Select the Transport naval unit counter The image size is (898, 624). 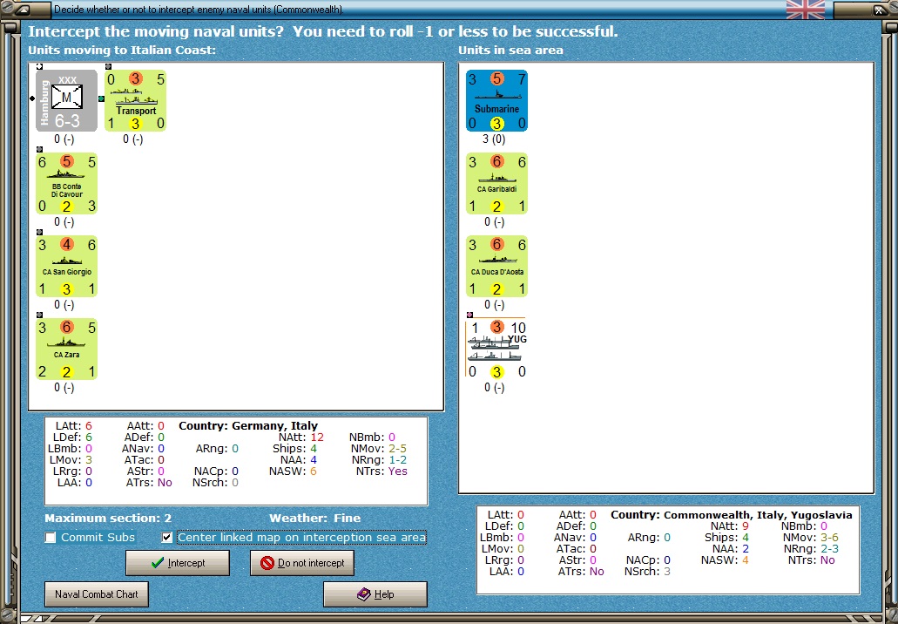[135, 101]
